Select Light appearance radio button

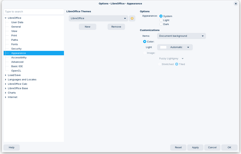coord(161,20)
